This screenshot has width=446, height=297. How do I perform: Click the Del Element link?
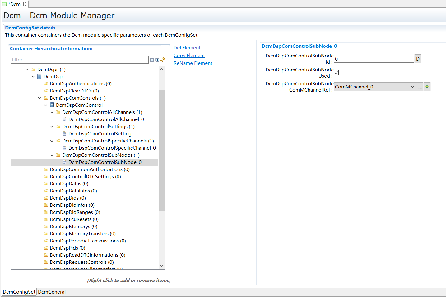point(187,47)
